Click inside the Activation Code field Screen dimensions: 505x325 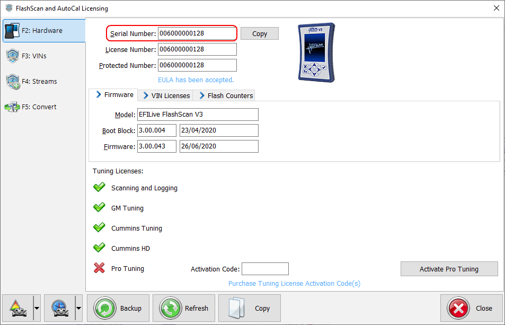[265, 268]
